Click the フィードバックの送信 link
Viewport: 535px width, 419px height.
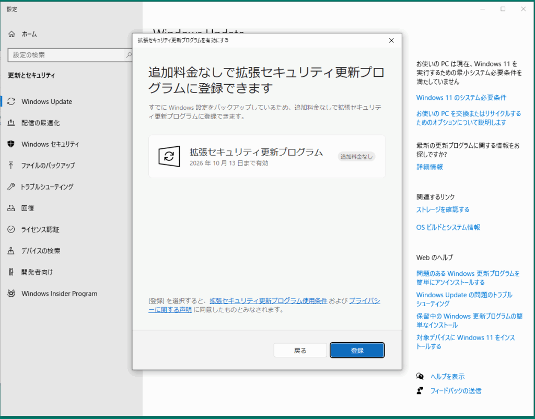coord(456,391)
